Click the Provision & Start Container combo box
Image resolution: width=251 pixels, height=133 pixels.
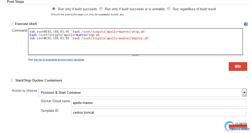tap(142, 92)
